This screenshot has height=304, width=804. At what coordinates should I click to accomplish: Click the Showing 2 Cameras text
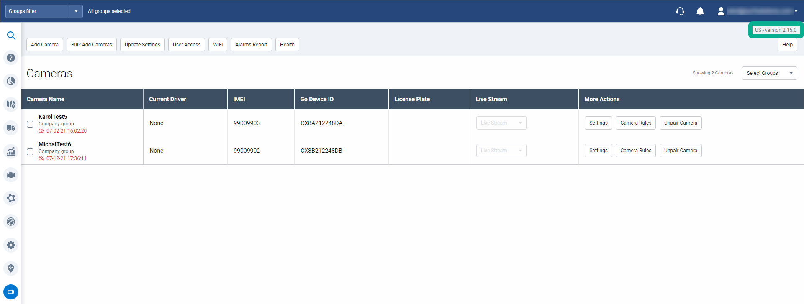click(713, 73)
